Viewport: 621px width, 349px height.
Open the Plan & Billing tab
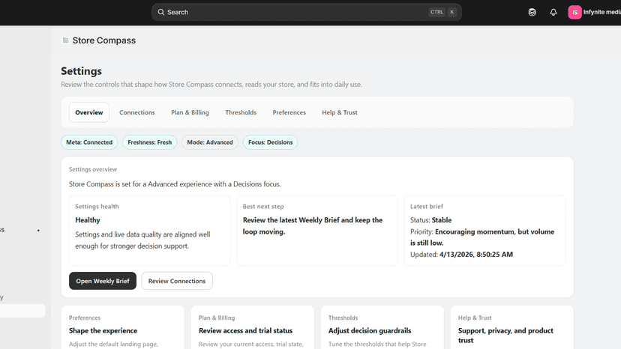(190, 112)
